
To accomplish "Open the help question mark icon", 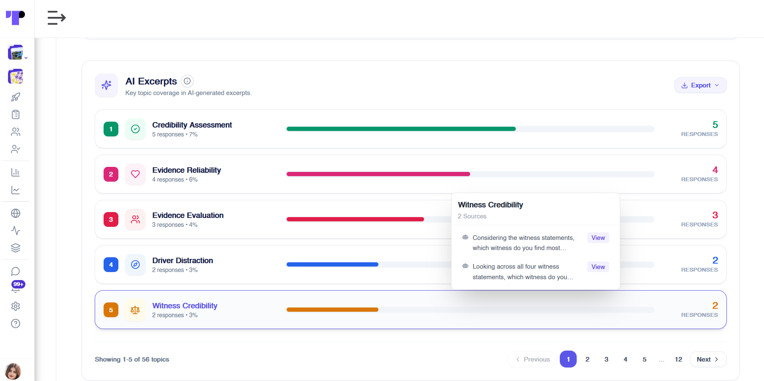I will click(16, 324).
